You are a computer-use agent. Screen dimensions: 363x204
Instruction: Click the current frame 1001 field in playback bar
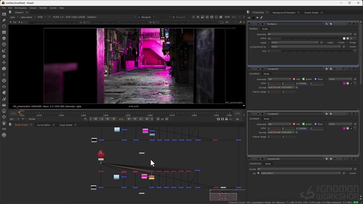click(x=121, y=119)
